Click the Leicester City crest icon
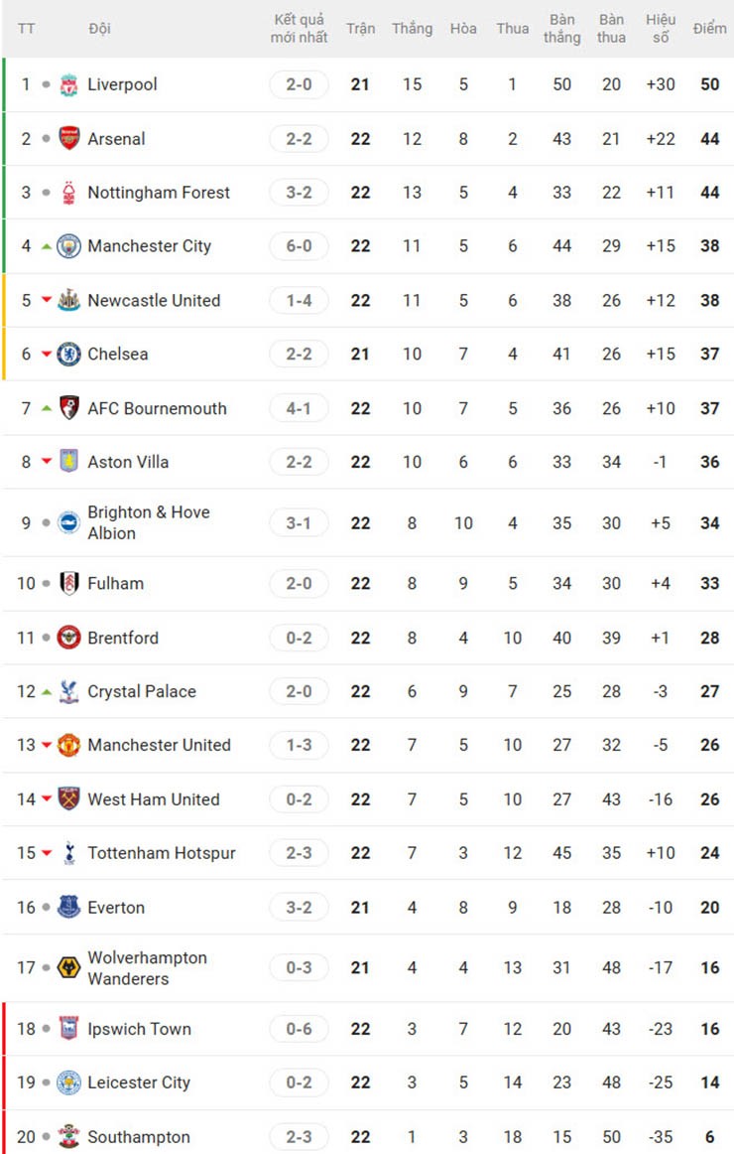734x1154 pixels. click(x=68, y=1082)
